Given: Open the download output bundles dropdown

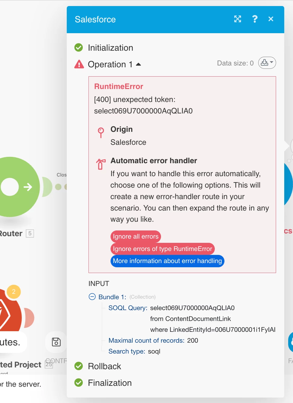Looking at the screenshot, I should click(267, 63).
